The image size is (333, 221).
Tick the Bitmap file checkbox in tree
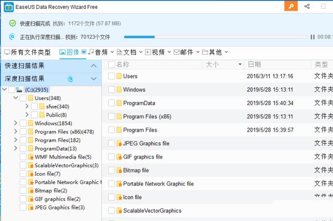coord(23,191)
